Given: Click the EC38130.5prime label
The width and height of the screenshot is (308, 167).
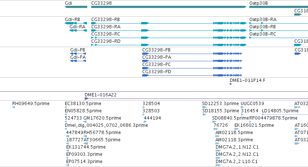Looking at the screenshot, I should coord(83,104).
